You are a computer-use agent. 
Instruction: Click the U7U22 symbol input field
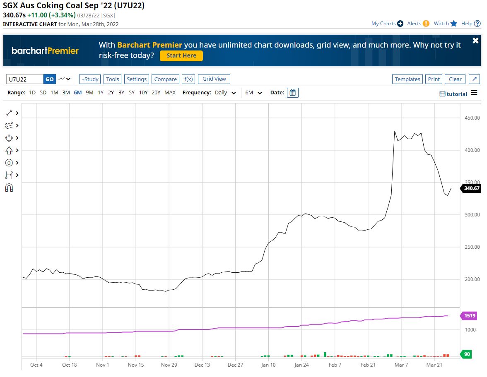(25, 79)
